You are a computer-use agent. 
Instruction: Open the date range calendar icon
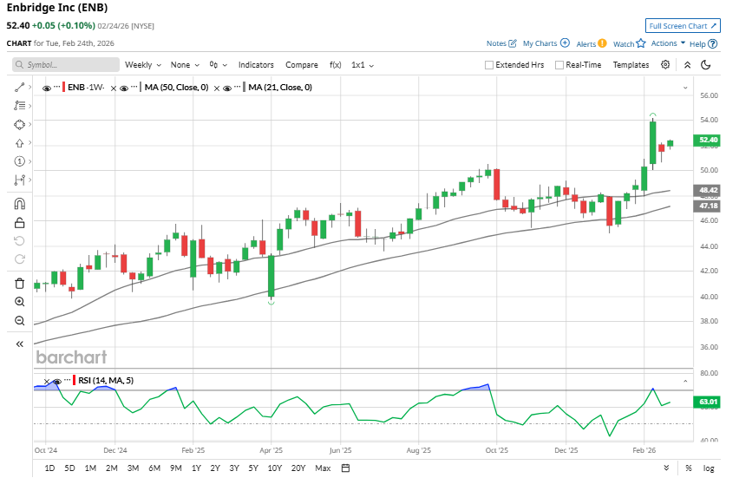[345, 468]
